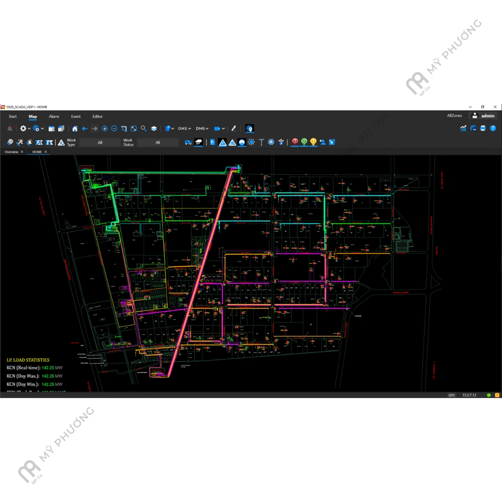Click the printer icon
This screenshot has width=502, height=502.
[x=483, y=129]
